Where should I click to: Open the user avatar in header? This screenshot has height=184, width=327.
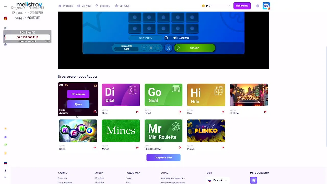[266, 6]
